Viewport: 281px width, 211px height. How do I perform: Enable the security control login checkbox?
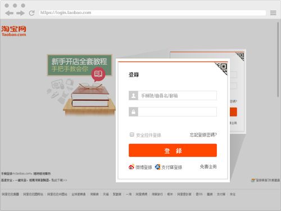pyautogui.click(x=132, y=134)
